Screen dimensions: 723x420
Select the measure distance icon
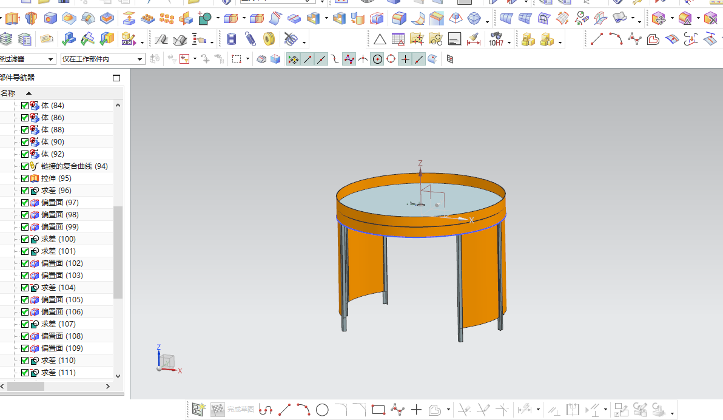point(473,39)
